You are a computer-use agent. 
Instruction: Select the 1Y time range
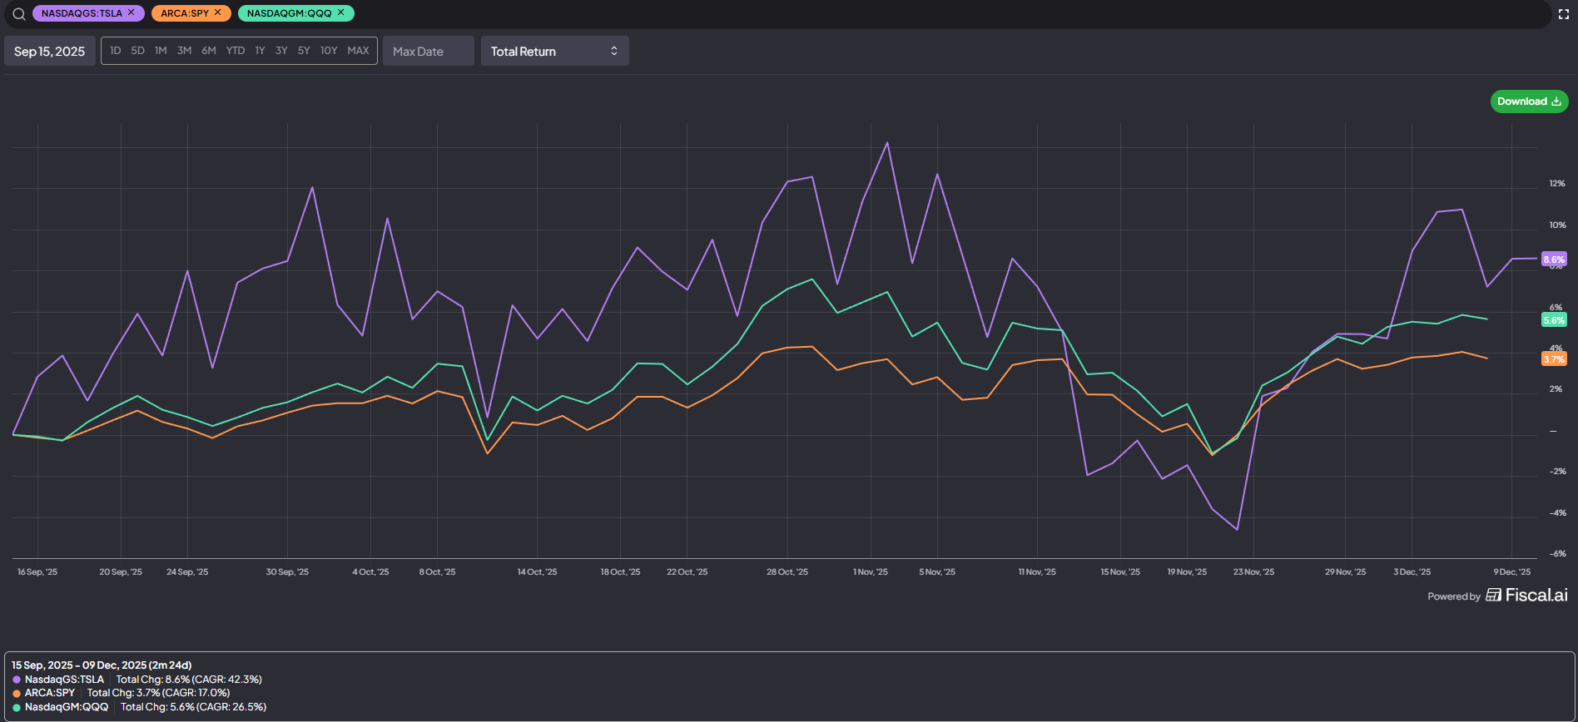(260, 51)
